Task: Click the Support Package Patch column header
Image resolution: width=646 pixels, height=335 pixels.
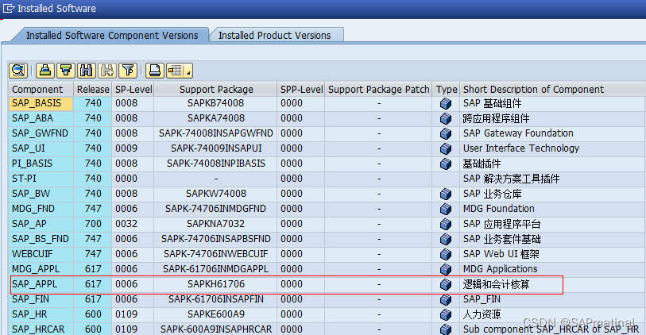Action: (x=378, y=89)
